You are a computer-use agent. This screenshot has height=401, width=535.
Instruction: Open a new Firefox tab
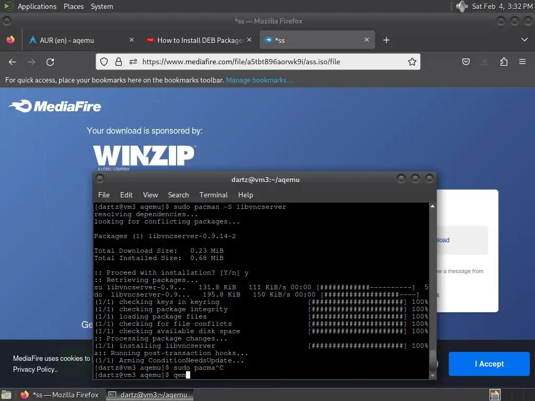[x=386, y=40]
